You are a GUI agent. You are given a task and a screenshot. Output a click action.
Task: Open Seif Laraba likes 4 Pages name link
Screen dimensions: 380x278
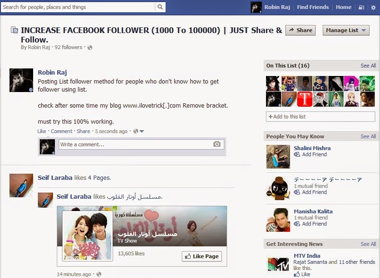[55, 177]
